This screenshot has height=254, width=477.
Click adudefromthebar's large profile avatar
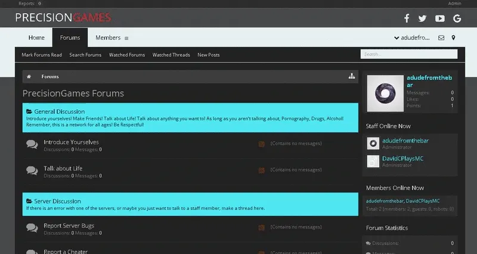point(385,94)
